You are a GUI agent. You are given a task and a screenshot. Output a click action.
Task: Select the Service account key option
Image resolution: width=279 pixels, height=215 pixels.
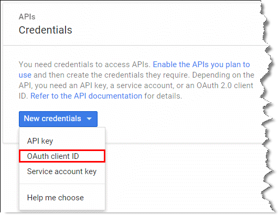[x=62, y=171]
